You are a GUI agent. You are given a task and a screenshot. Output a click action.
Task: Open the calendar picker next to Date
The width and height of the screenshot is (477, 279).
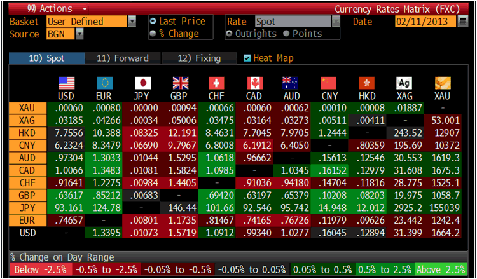(463, 21)
